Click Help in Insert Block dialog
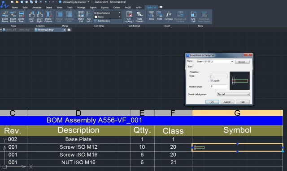The height and width of the screenshot is (171, 287). (243, 102)
